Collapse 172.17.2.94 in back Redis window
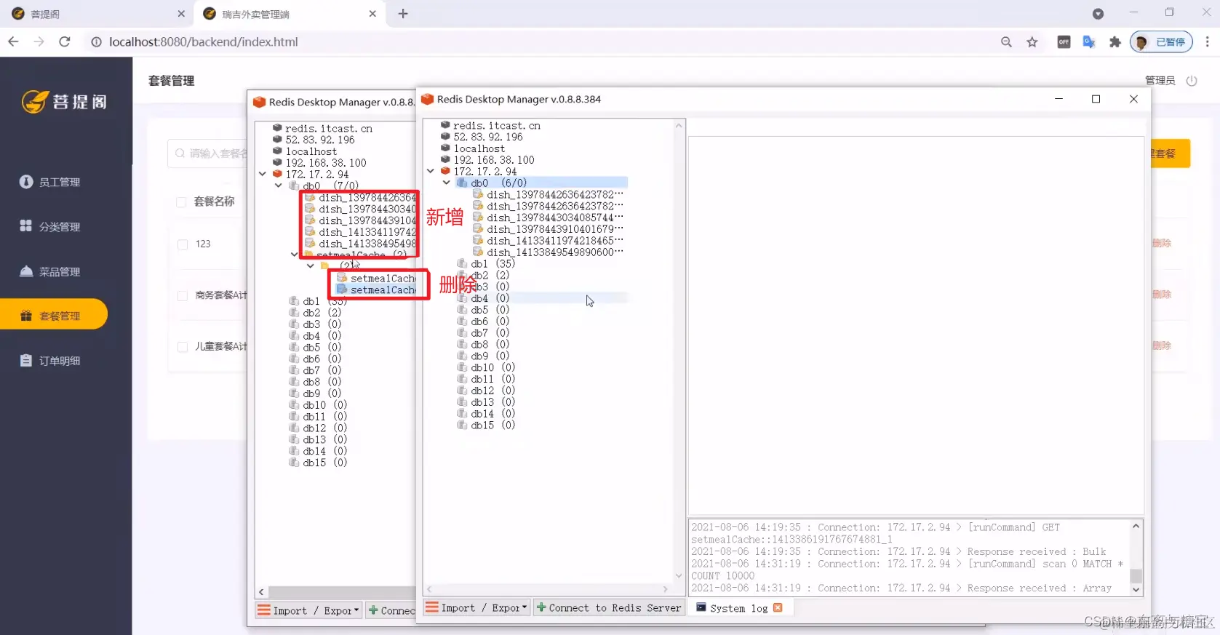1220x635 pixels. tap(263, 175)
